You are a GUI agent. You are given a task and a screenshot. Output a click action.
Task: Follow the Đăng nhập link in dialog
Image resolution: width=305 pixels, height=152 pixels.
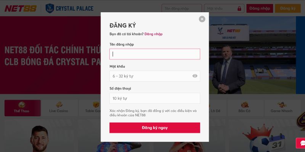(x=154, y=34)
